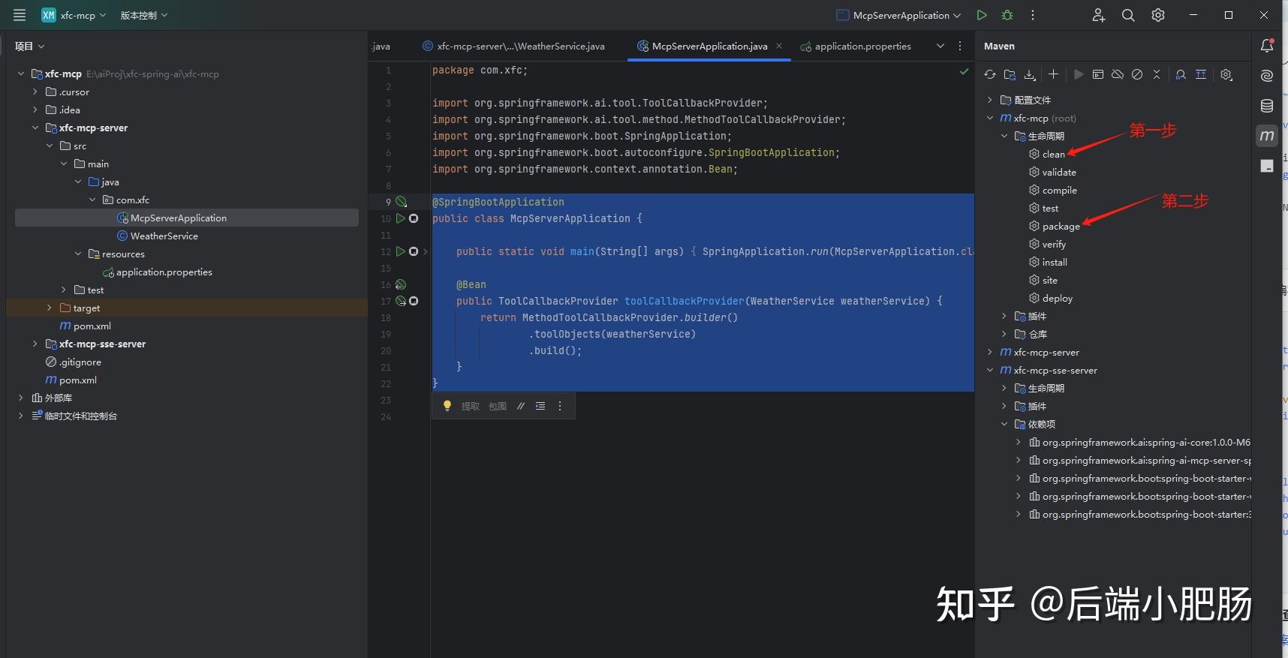The width and height of the screenshot is (1288, 658).
Task: Click the Execute Maven Goal icon
Action: coord(1098,74)
